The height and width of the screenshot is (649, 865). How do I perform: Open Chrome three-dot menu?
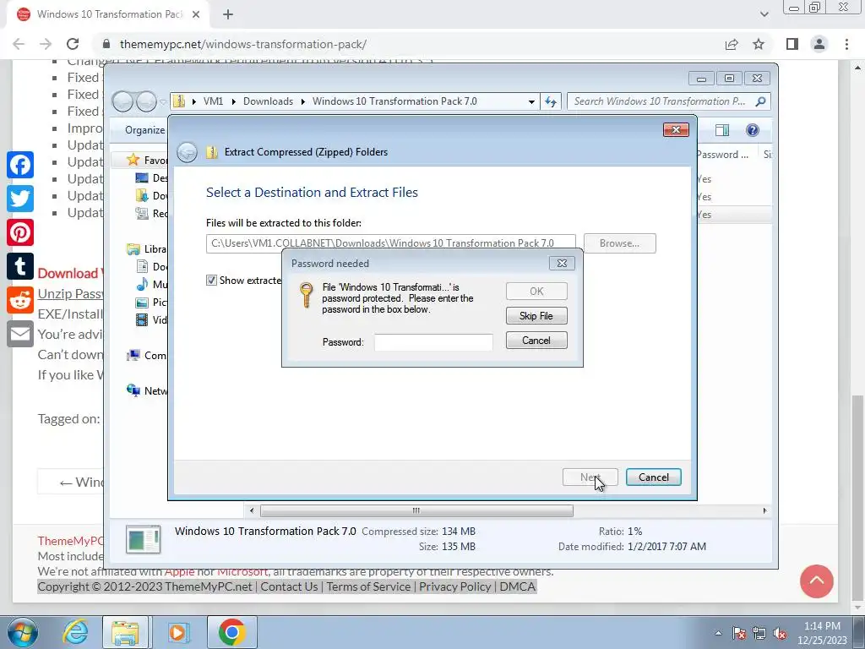[x=846, y=44]
